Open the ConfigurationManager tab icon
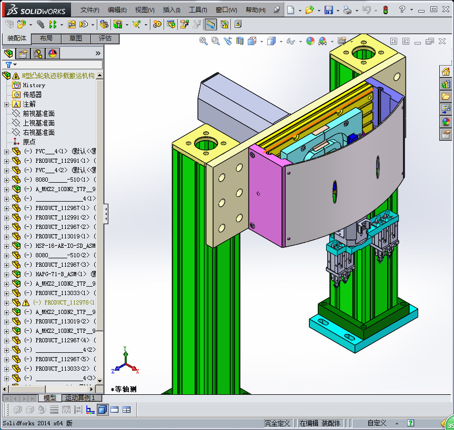The width and height of the screenshot is (454, 430). click(38, 54)
